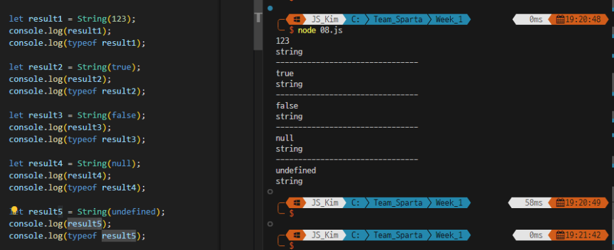Click the hollow command marker above the 19:21:42 prompt
Image resolution: width=614 pixels, height=250 pixels.
270,224
